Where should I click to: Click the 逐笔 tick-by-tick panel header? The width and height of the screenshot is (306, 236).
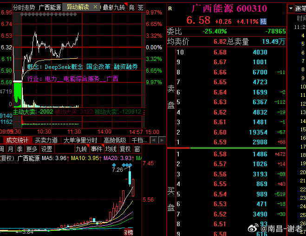click(300, 8)
